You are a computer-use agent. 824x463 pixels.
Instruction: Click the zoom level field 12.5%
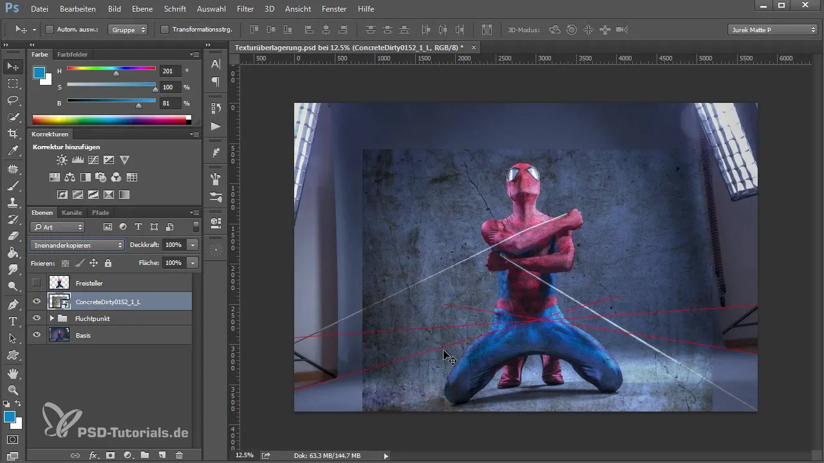point(245,455)
